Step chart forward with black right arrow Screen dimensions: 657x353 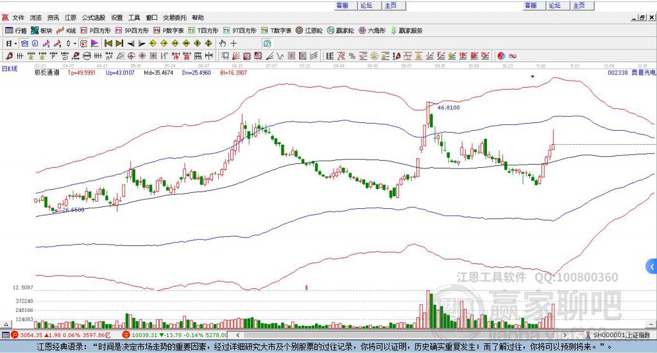pos(142,43)
